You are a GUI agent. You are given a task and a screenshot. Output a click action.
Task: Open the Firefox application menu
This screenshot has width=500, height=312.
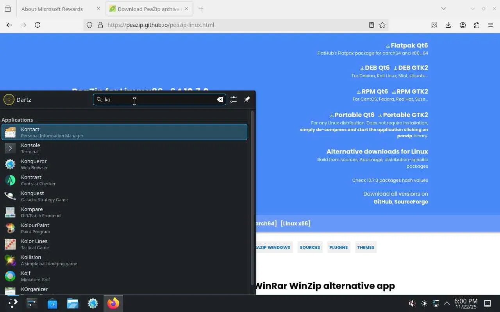491,25
